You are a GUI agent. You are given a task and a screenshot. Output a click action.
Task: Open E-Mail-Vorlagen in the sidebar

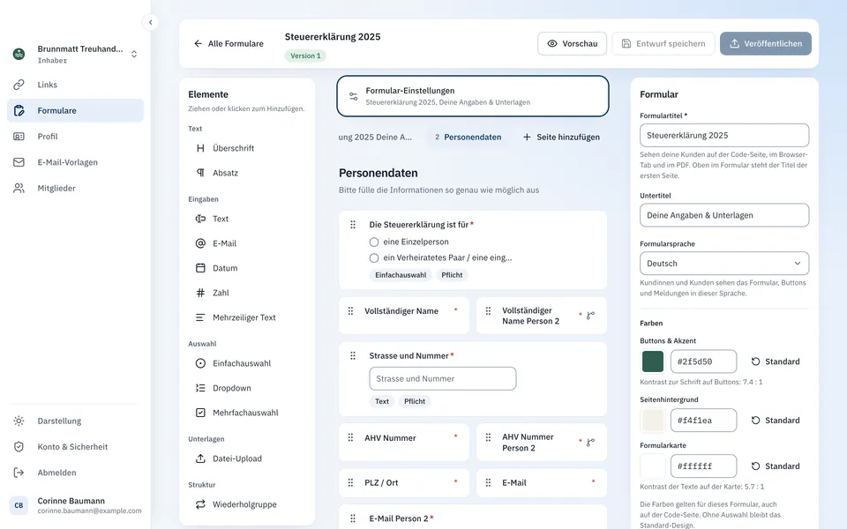(x=75, y=162)
